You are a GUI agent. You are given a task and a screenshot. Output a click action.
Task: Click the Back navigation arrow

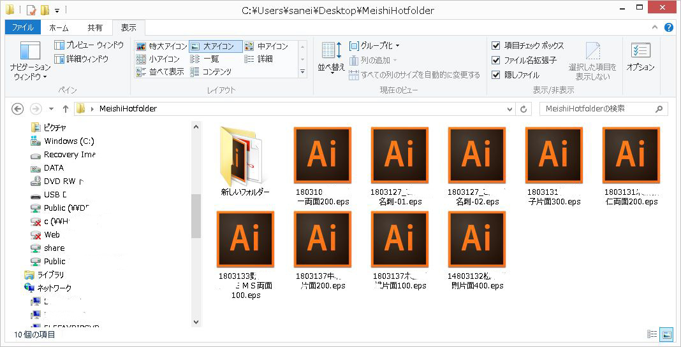tap(17, 109)
